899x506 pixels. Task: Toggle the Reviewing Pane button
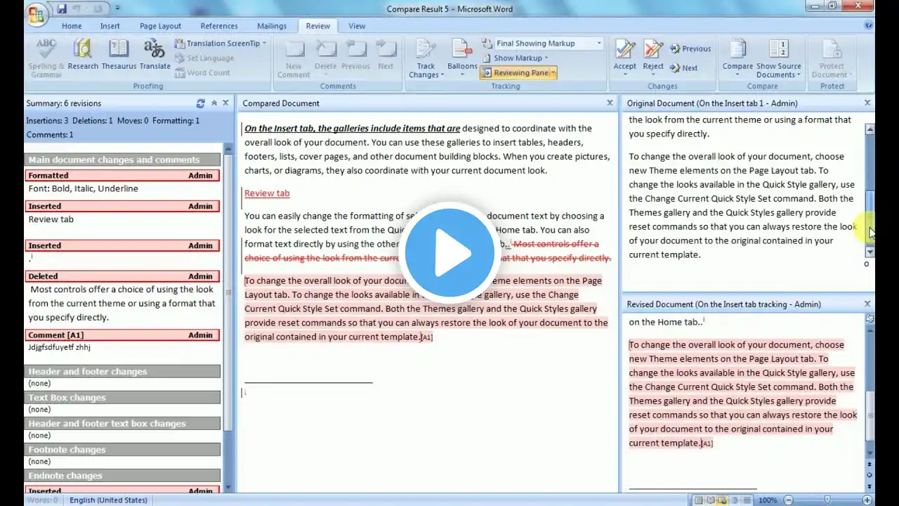(515, 72)
